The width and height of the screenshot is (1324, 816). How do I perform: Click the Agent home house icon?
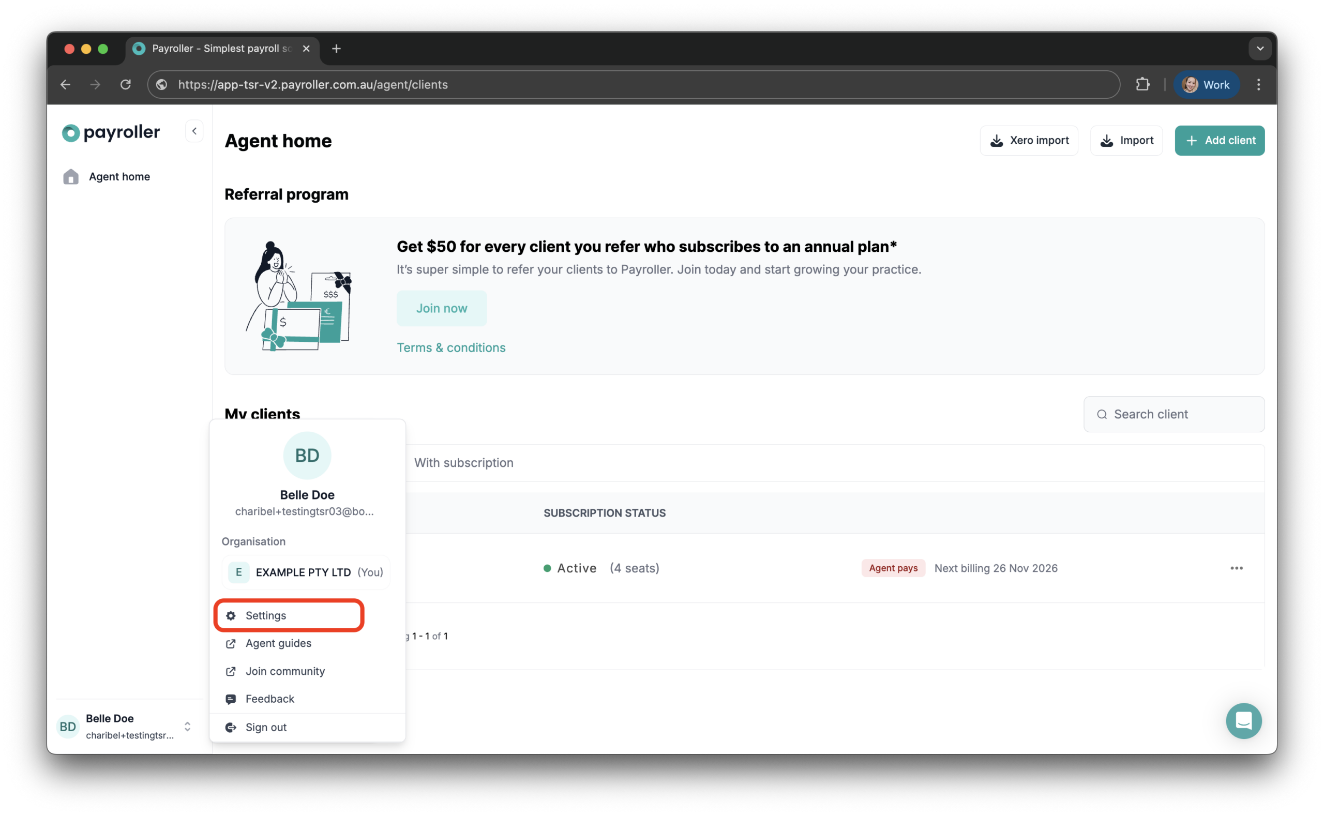click(71, 176)
